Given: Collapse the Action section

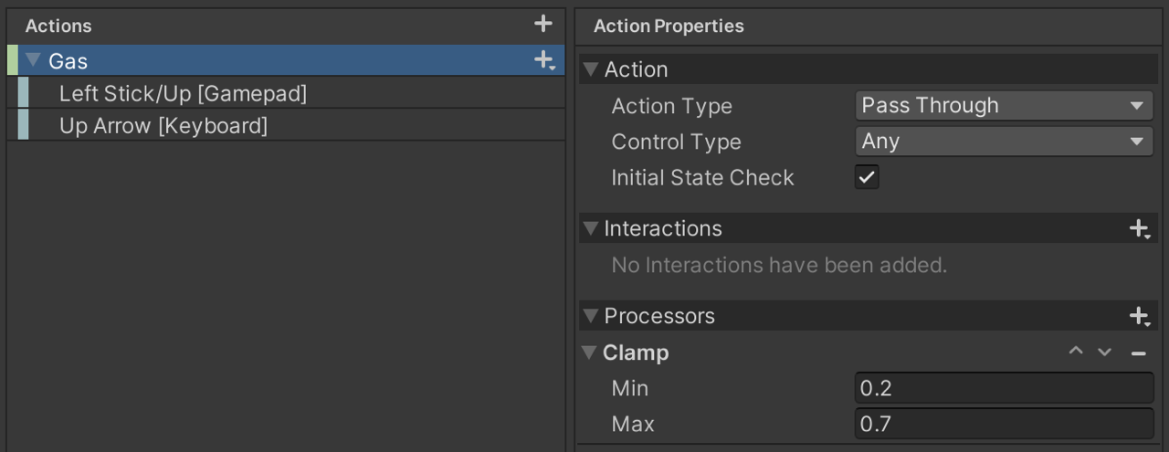Looking at the screenshot, I should (x=591, y=69).
